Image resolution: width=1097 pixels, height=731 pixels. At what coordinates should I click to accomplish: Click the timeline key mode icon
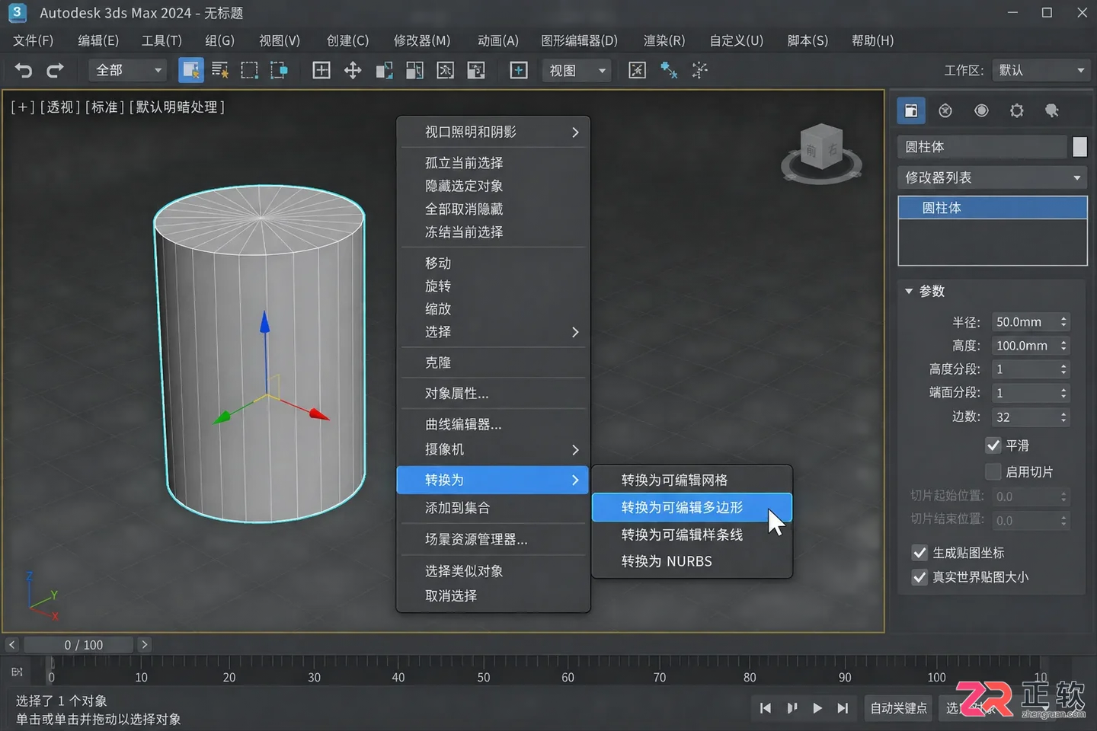[x=17, y=672]
